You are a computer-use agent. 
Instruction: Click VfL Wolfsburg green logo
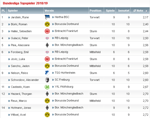tap(47, 87)
